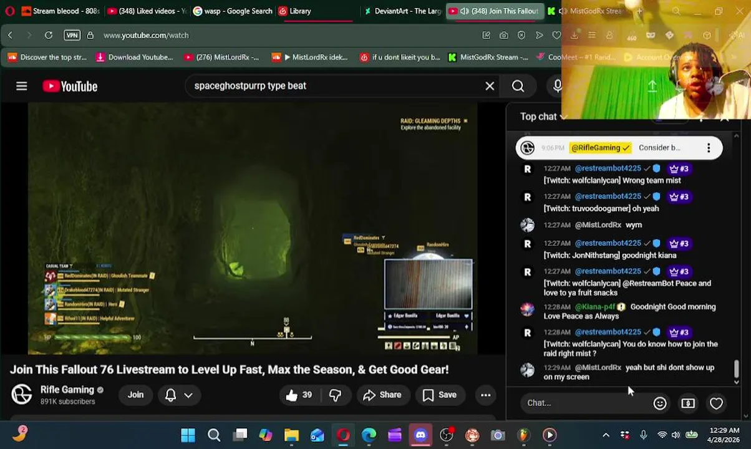Open taskbar clock and date

coord(724,435)
